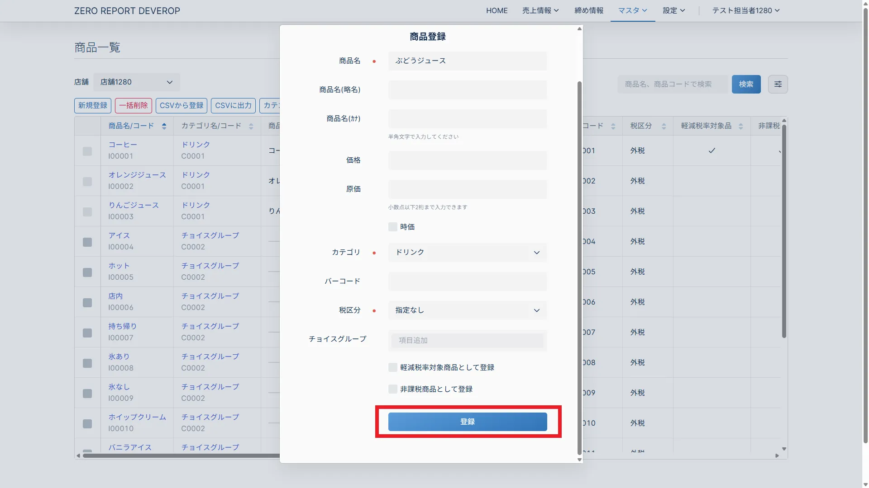Enable 軽減税率対象商品として登録 checkbox

[x=393, y=367]
